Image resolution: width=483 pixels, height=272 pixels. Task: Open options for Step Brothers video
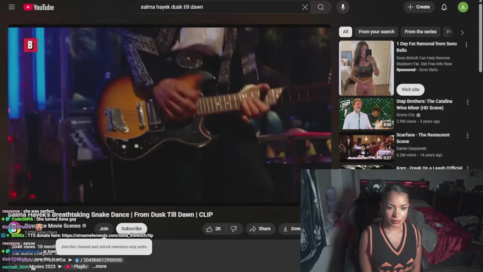468,102
